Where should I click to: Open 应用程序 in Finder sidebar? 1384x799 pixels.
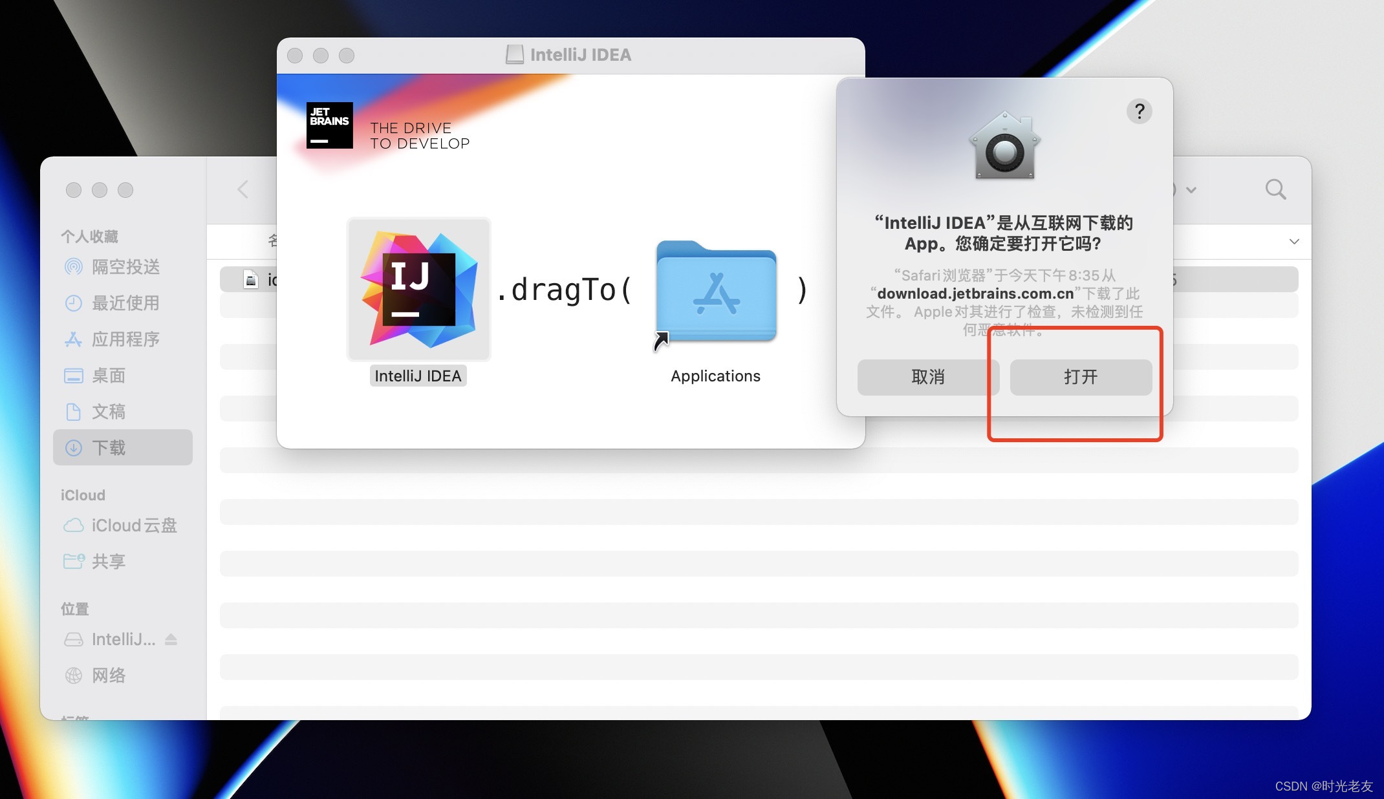(x=123, y=339)
